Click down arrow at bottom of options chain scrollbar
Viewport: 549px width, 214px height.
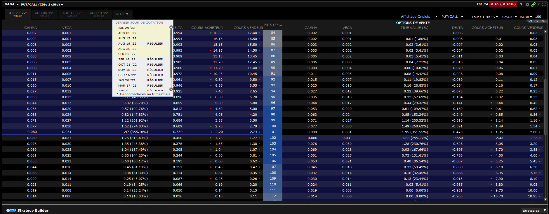click(545, 199)
